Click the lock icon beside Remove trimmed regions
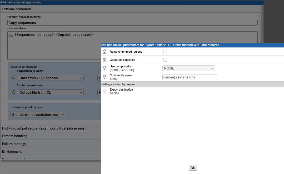 point(104,52)
